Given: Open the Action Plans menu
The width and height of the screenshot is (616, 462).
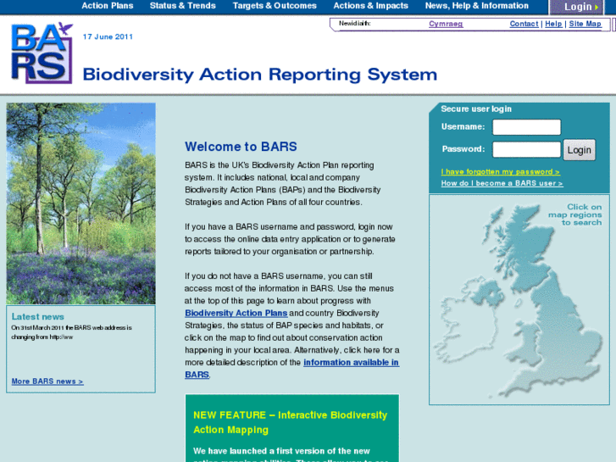Looking at the screenshot, I should click(x=108, y=6).
